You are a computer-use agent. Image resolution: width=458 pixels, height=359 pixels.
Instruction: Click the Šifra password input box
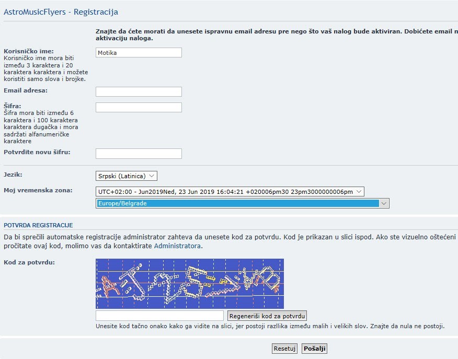[139, 108]
